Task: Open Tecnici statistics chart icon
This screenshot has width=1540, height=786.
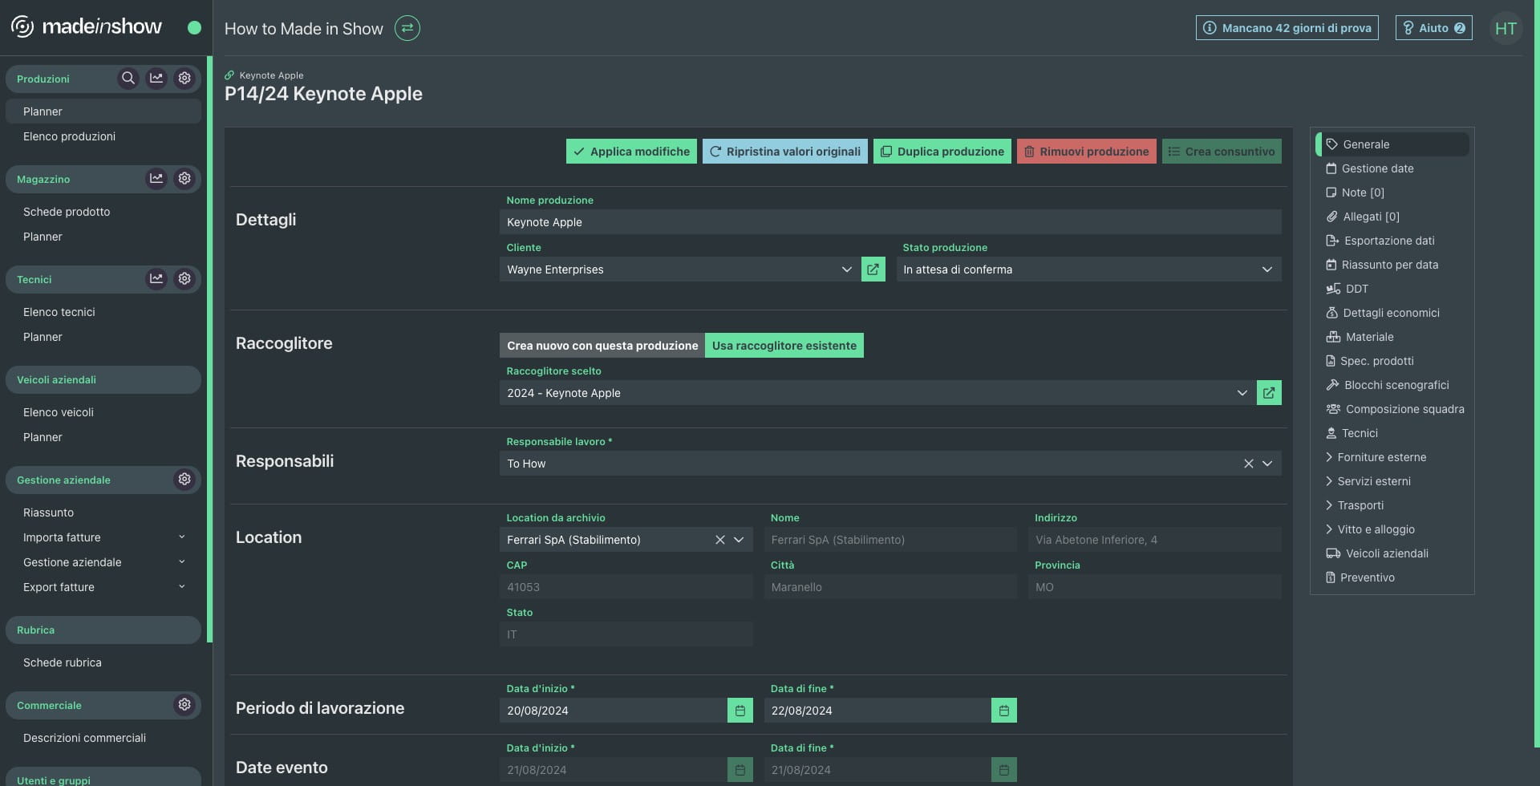Action: click(156, 279)
